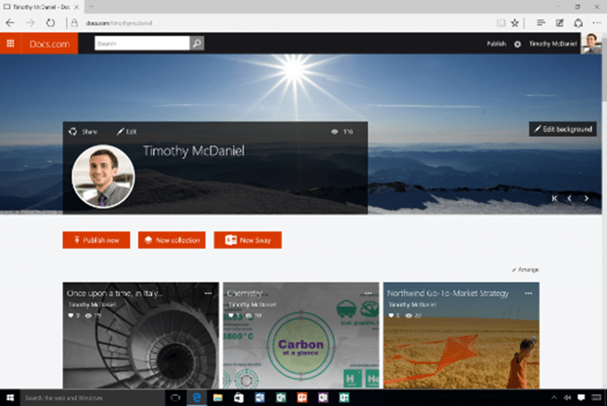Open options for Northwind Go-To-Market Strategy card
Image resolution: width=607 pixels, height=406 pixels.
528,293
